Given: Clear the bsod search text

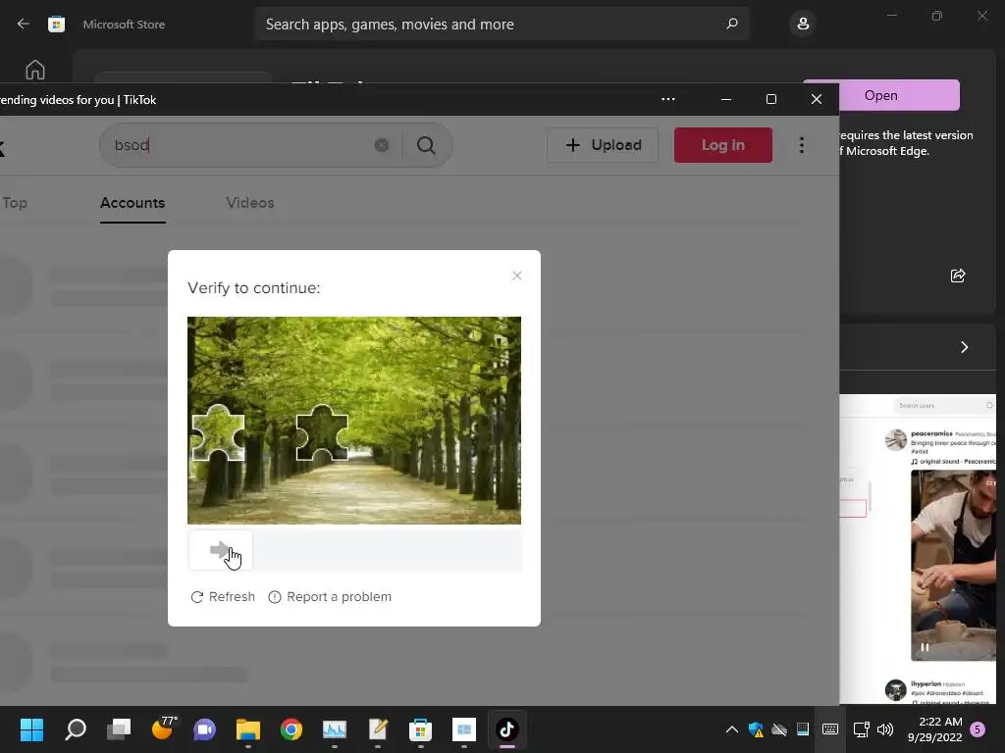Looking at the screenshot, I should point(382,145).
